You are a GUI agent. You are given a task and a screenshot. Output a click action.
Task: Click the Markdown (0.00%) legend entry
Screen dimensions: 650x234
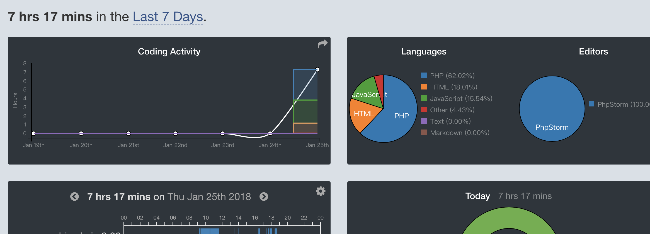(x=459, y=133)
